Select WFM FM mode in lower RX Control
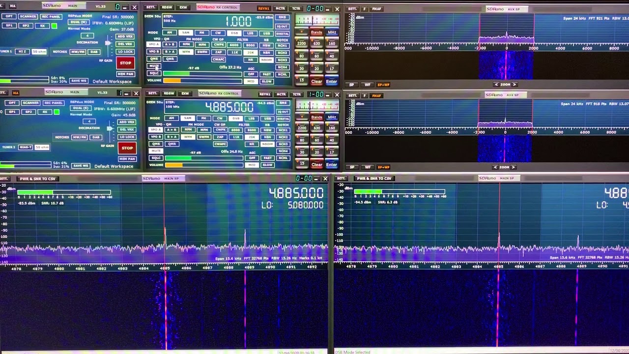Screen dimensions: 629x354 click(x=188, y=137)
